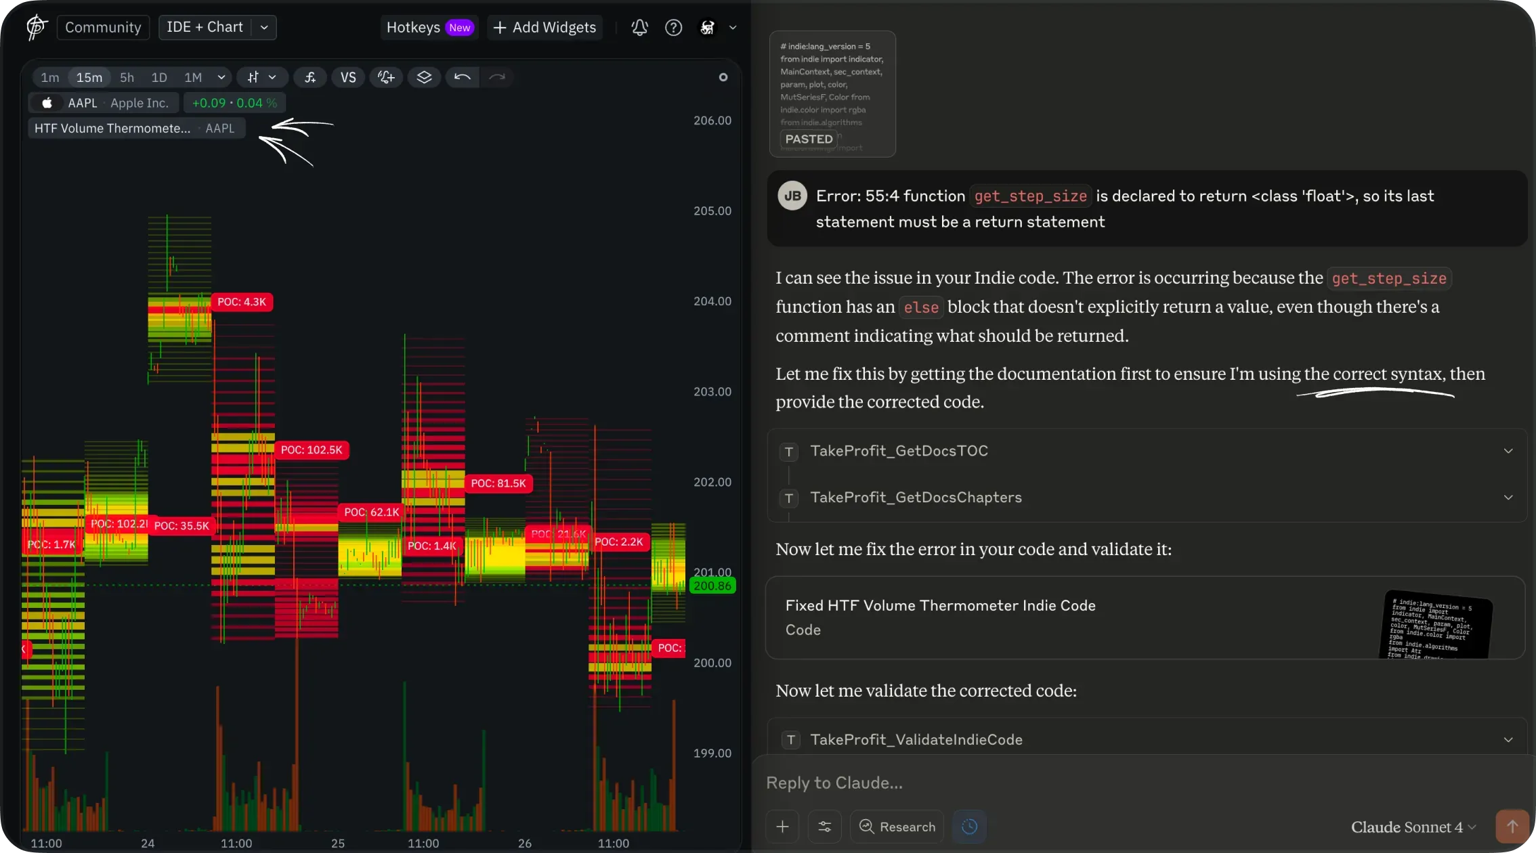1536x853 pixels.
Task: Expand the TakeProfit_GetDocsChapters tool call
Action: pos(1146,498)
